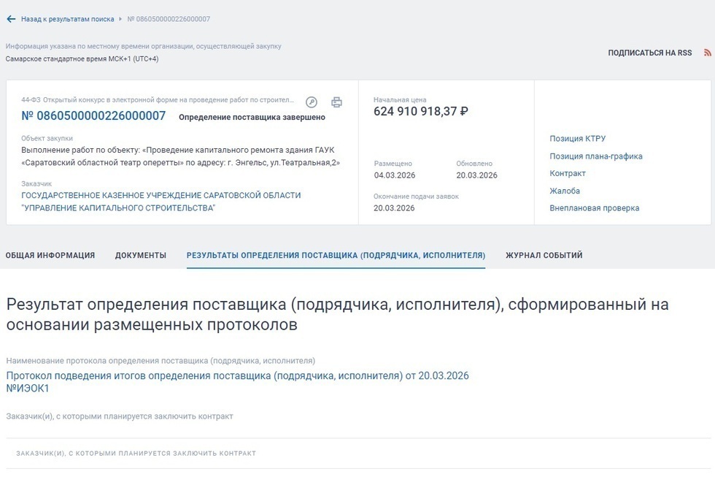
Task: Open procurement № 0860500000226000007 link
Action: (93, 116)
